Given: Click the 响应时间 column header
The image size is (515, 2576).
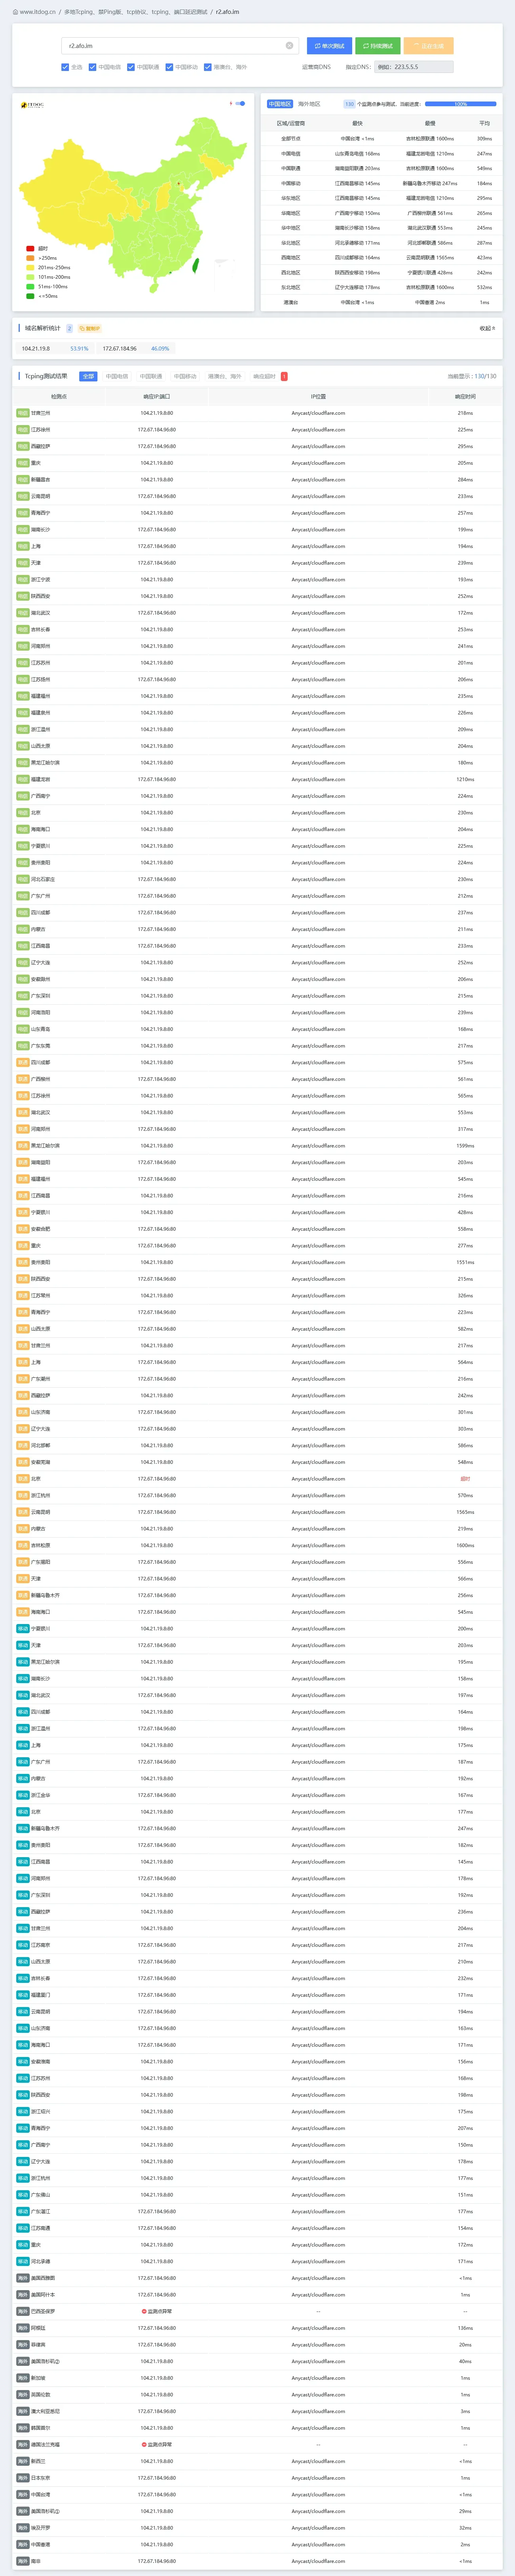Looking at the screenshot, I should (x=466, y=396).
